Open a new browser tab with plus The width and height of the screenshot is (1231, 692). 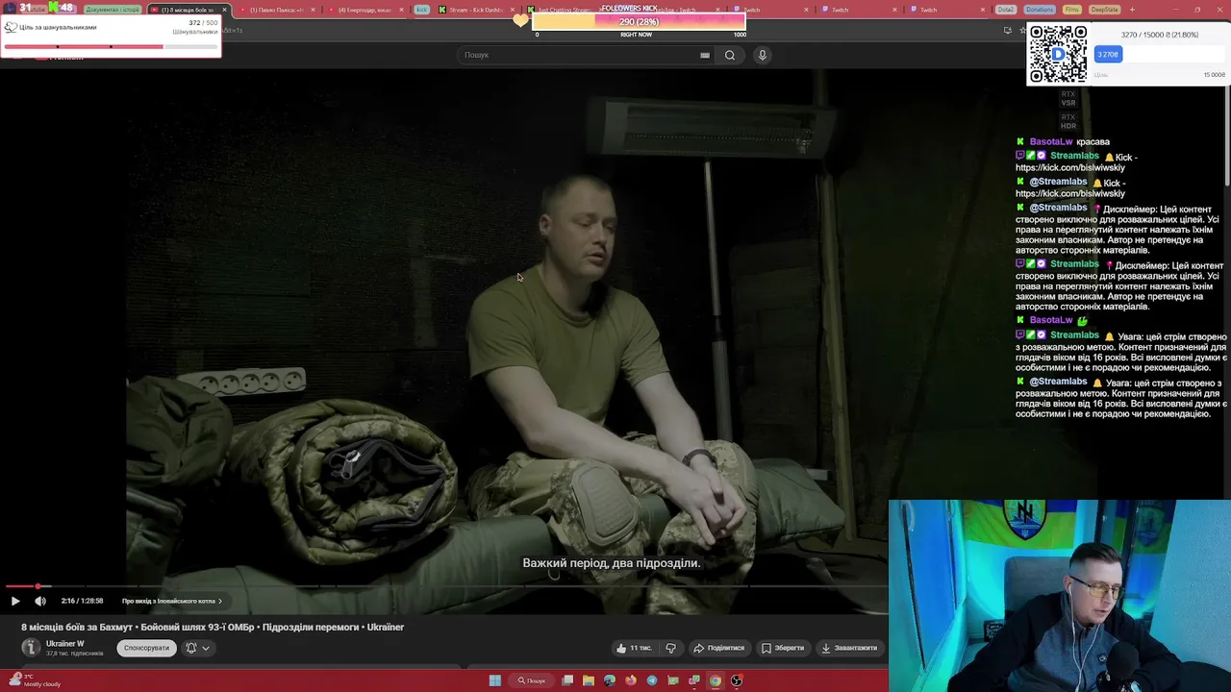(x=1132, y=10)
